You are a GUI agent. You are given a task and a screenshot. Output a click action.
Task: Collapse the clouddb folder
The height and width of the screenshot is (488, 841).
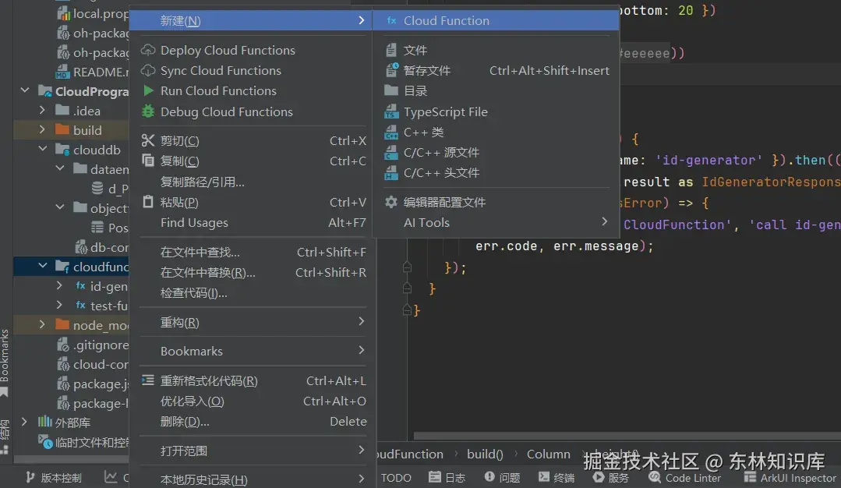click(42, 149)
